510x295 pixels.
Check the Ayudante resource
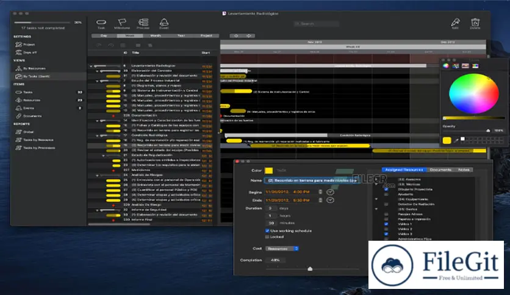386,194
